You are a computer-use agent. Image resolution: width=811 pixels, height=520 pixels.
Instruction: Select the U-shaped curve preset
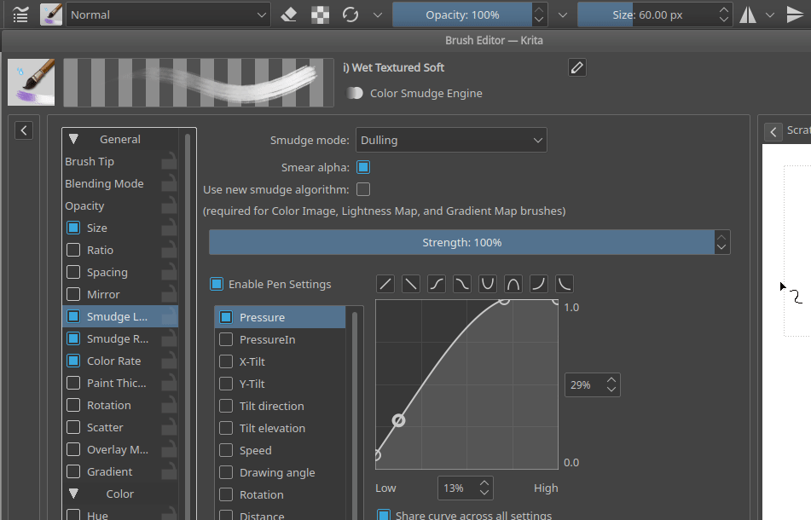[x=489, y=284]
